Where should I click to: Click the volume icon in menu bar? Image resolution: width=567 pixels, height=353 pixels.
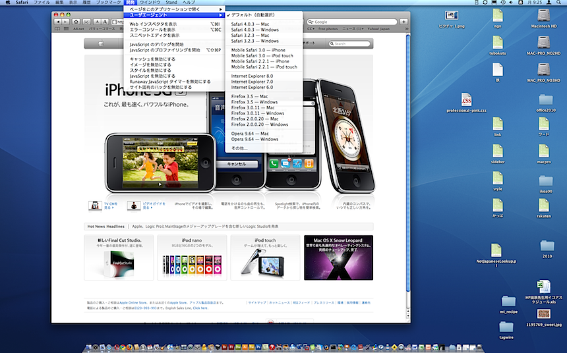click(x=512, y=2)
